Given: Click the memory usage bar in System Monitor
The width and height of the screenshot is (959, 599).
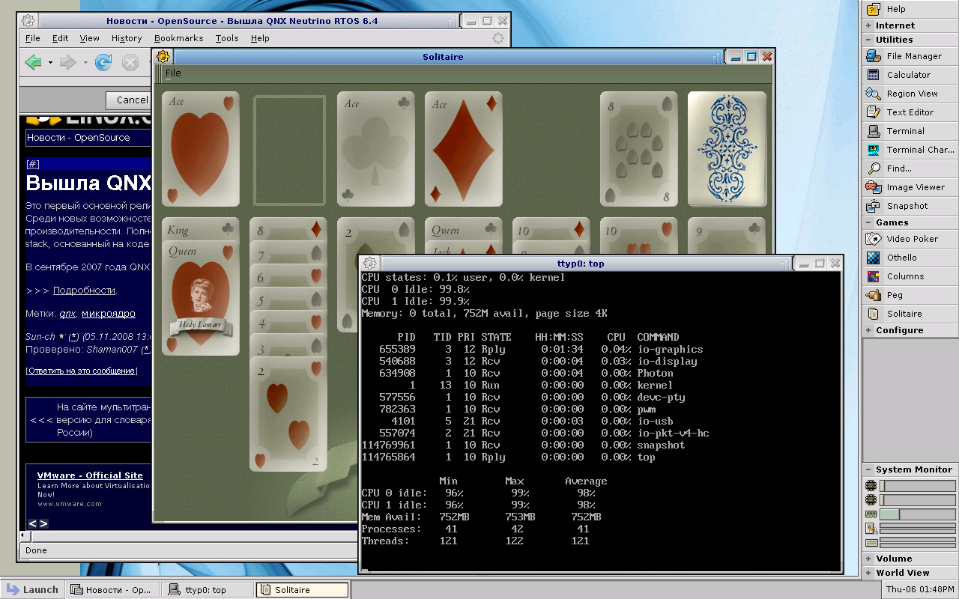Looking at the screenshot, I should [x=917, y=514].
